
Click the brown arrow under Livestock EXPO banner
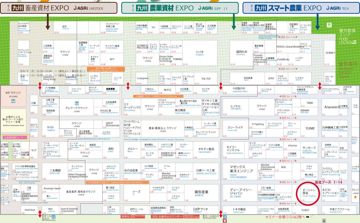48,22
